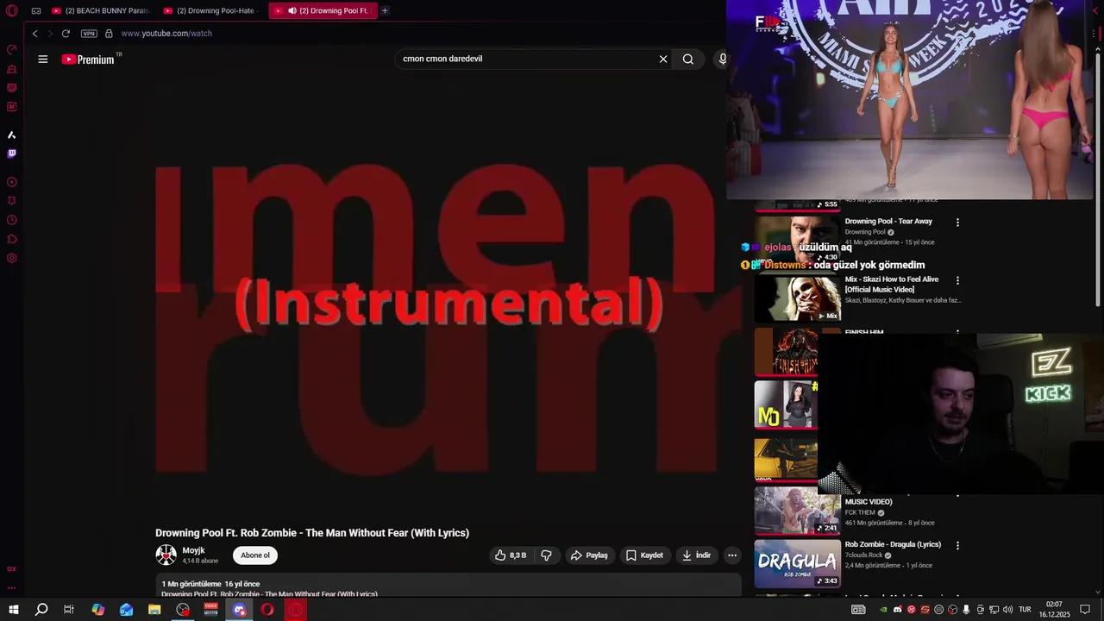Open the Dragula video thumbnail
Screen dimensions: 1104x621
click(797, 563)
